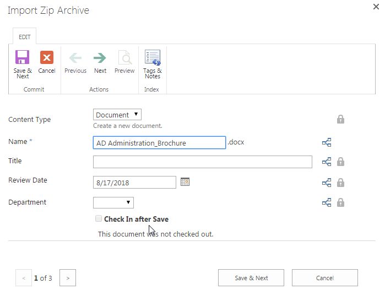Click the Previous arrow in the ribbon
The width and height of the screenshot is (385, 305).
pyautogui.click(x=75, y=58)
